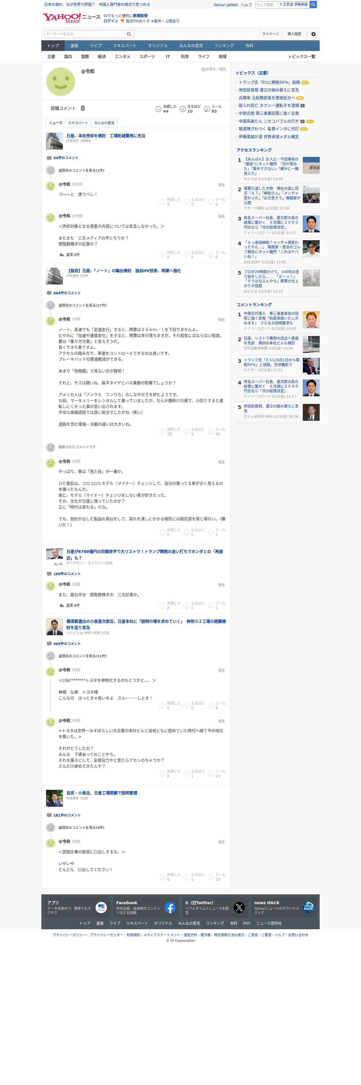The image size is (361, 1085).
Task: Open the Facebook icon in footer
Action: [170, 908]
